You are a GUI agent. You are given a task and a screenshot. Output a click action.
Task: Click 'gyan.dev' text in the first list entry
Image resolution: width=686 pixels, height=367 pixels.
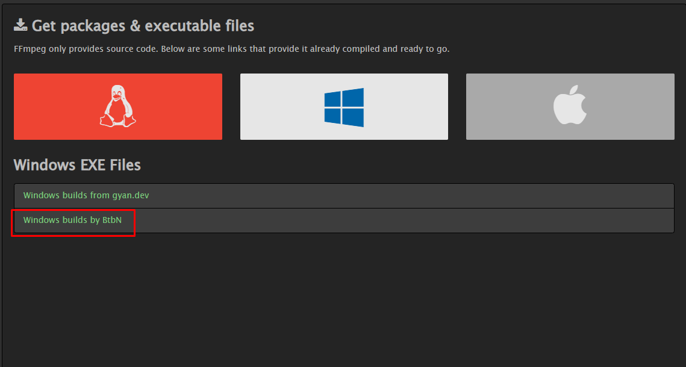[x=131, y=195]
